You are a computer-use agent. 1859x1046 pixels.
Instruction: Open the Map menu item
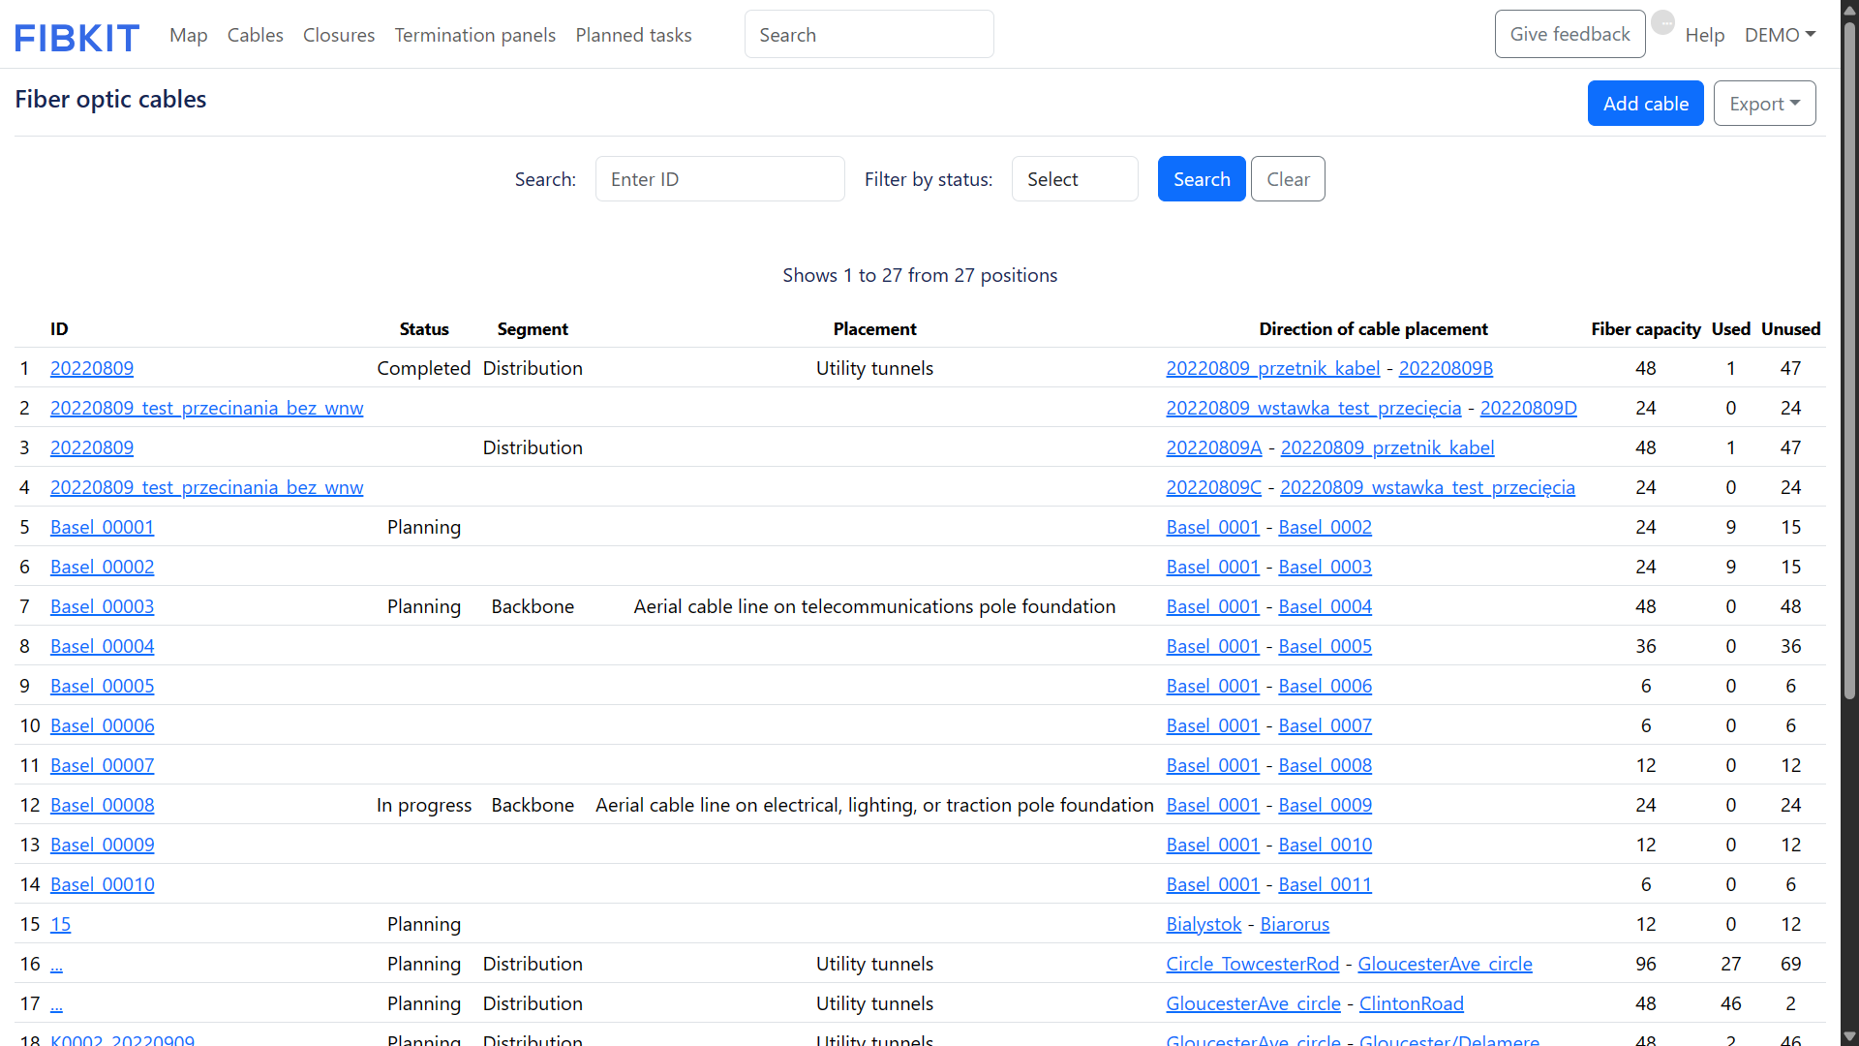(x=189, y=35)
